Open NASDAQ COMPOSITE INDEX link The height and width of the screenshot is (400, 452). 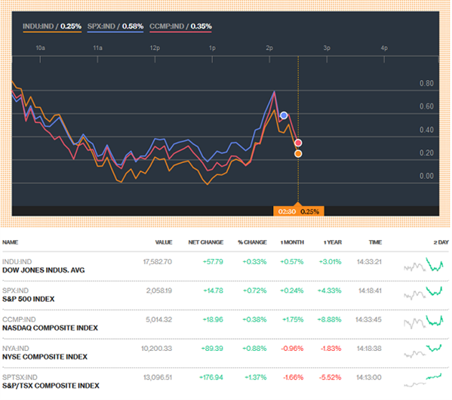coord(50,328)
